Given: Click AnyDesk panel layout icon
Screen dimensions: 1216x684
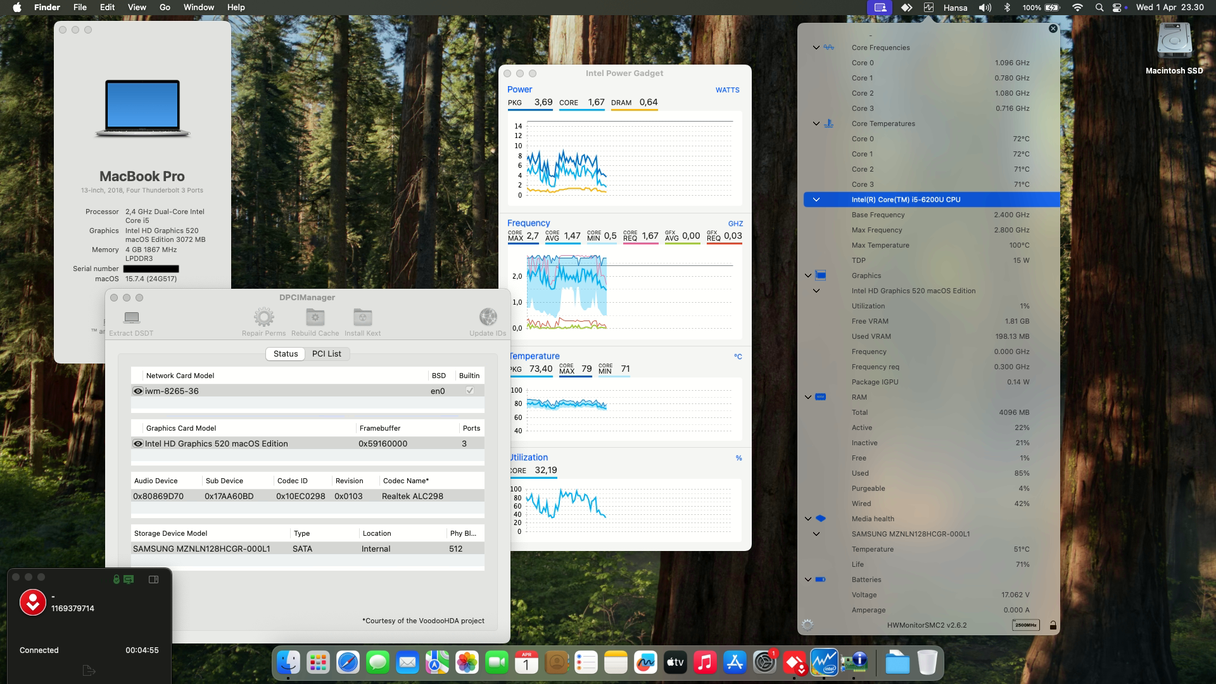Looking at the screenshot, I should tap(153, 579).
